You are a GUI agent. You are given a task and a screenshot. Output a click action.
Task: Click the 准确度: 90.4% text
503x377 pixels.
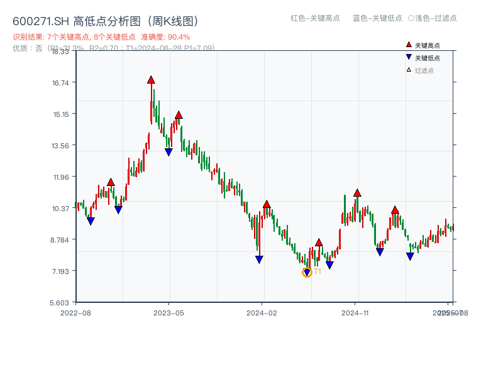pos(165,37)
